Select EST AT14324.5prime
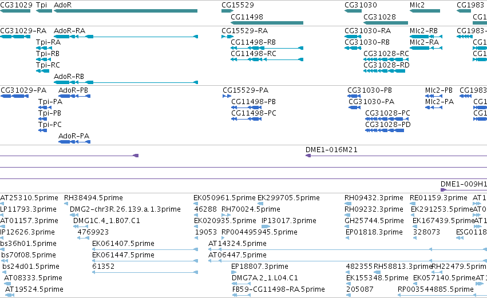The height and width of the screenshot is (298, 487). [347, 249]
